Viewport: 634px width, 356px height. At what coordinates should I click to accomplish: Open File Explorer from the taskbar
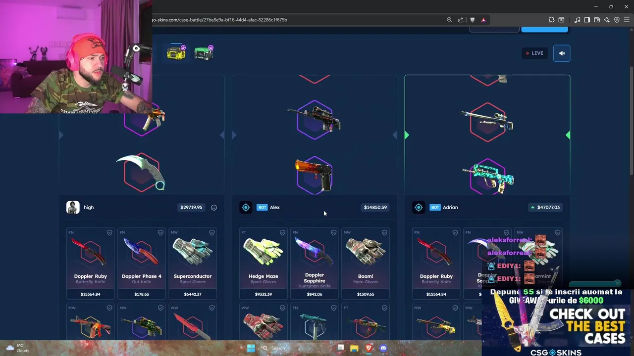coord(354,348)
